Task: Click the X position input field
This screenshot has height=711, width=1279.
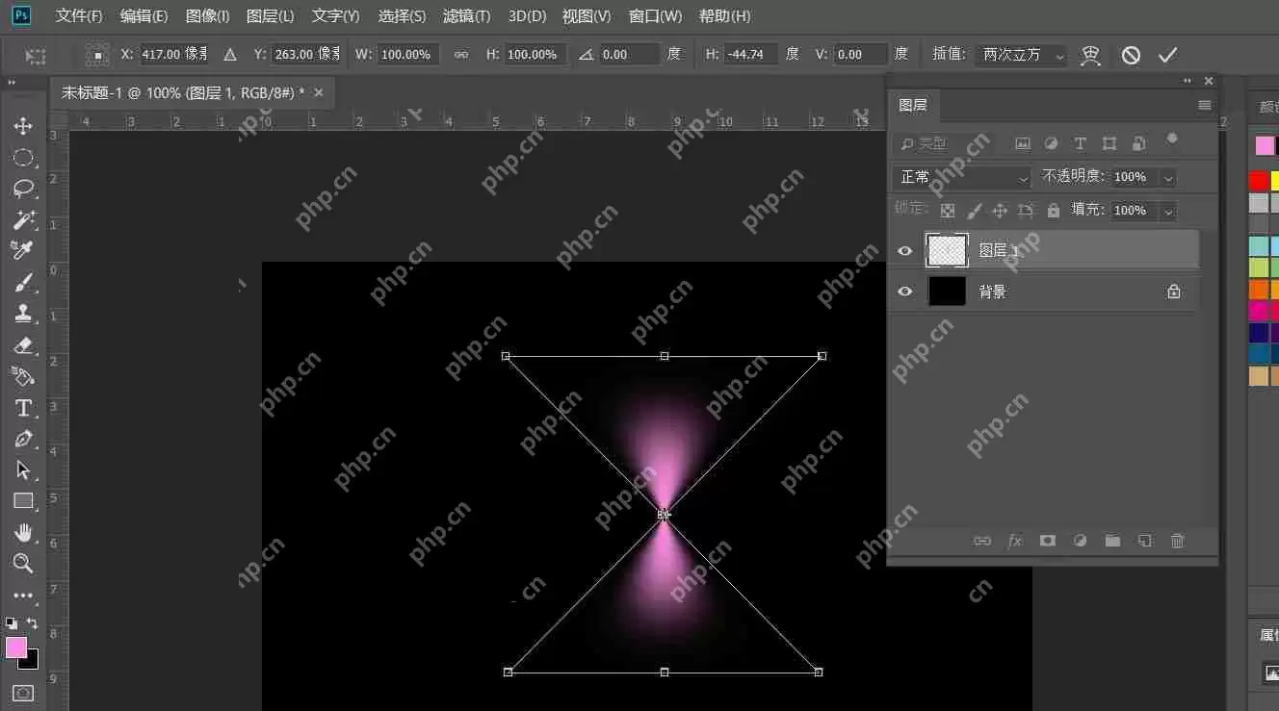Action: 173,55
